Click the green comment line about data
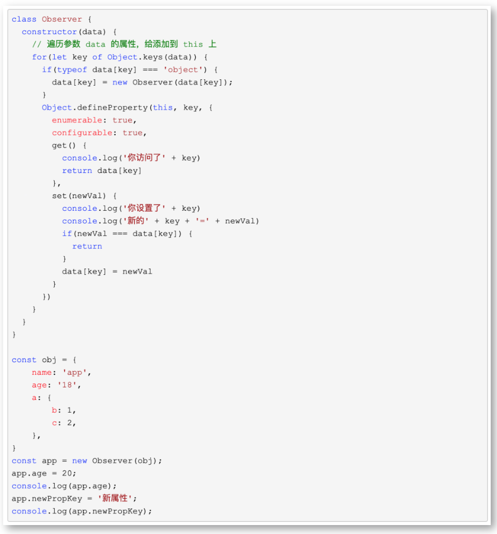This screenshot has height=534, width=497. click(124, 45)
